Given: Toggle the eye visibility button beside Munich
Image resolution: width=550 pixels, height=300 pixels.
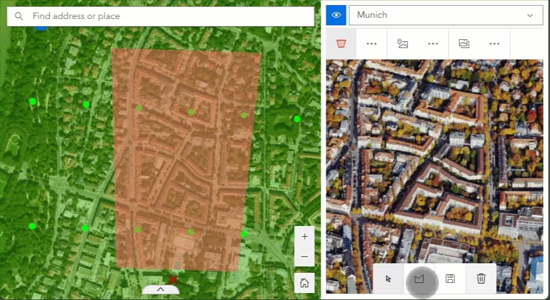Looking at the screenshot, I should [x=336, y=15].
